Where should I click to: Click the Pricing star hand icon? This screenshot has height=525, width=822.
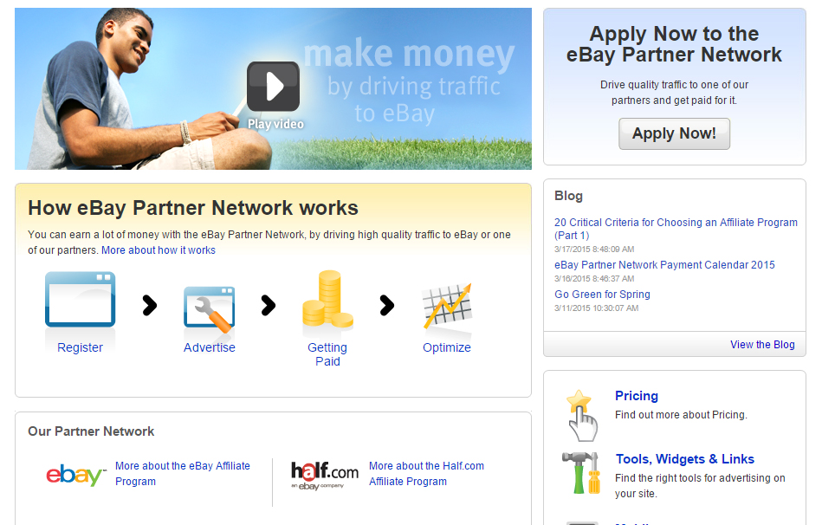coord(582,415)
